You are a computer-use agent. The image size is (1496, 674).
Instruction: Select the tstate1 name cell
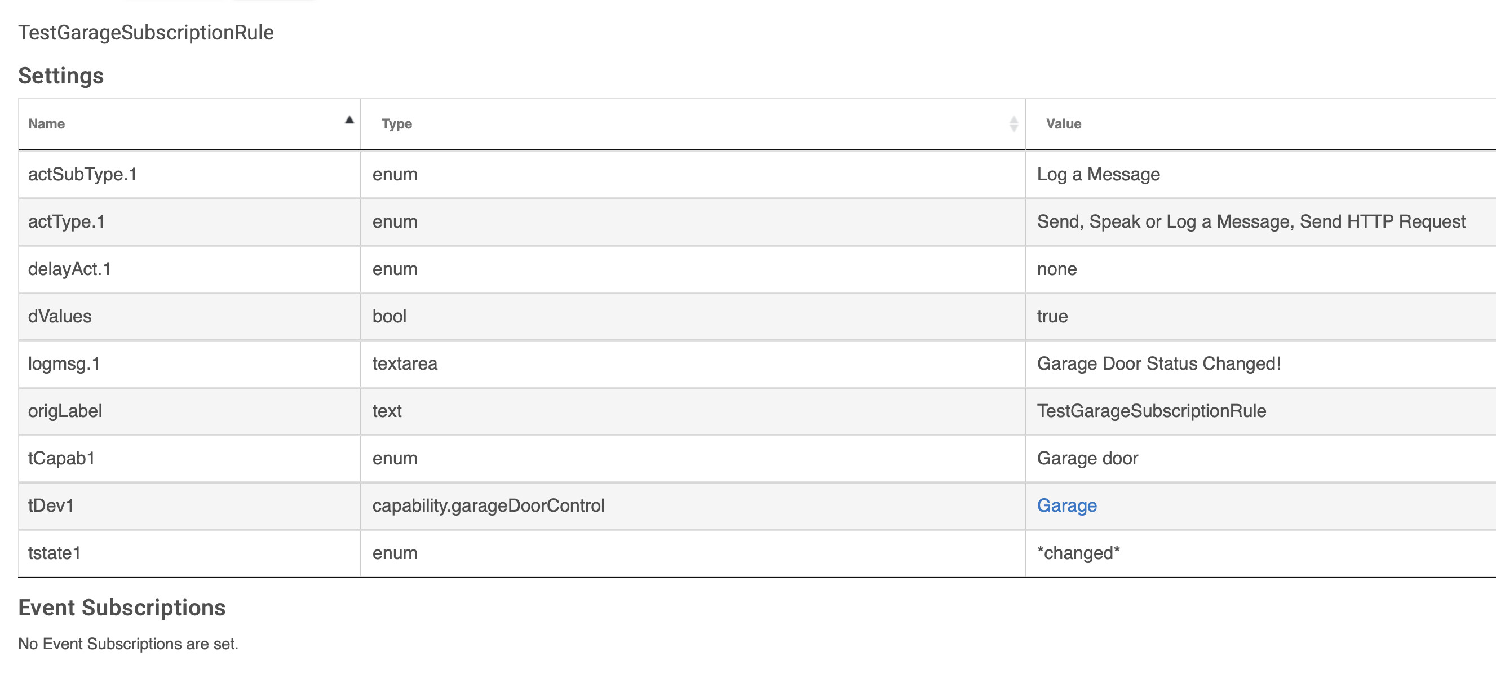189,553
